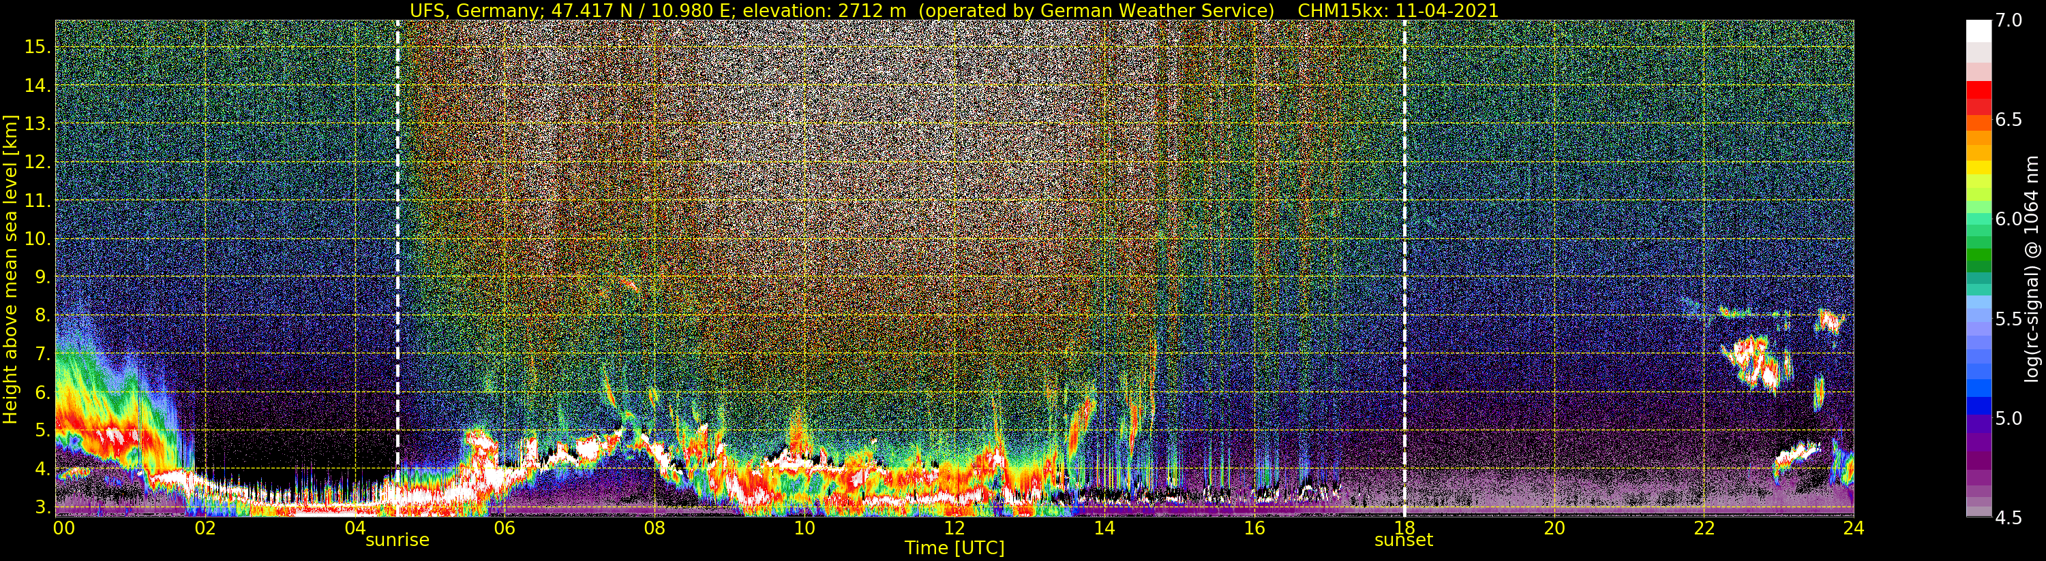Select the 06 hour tick label

tap(505, 528)
